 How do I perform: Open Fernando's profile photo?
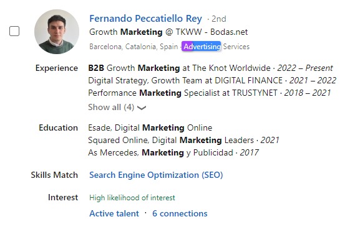57,32
